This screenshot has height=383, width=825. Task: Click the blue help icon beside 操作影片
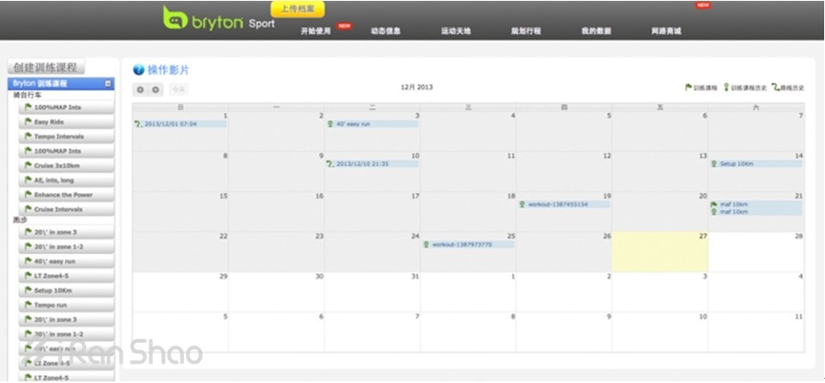tap(138, 70)
